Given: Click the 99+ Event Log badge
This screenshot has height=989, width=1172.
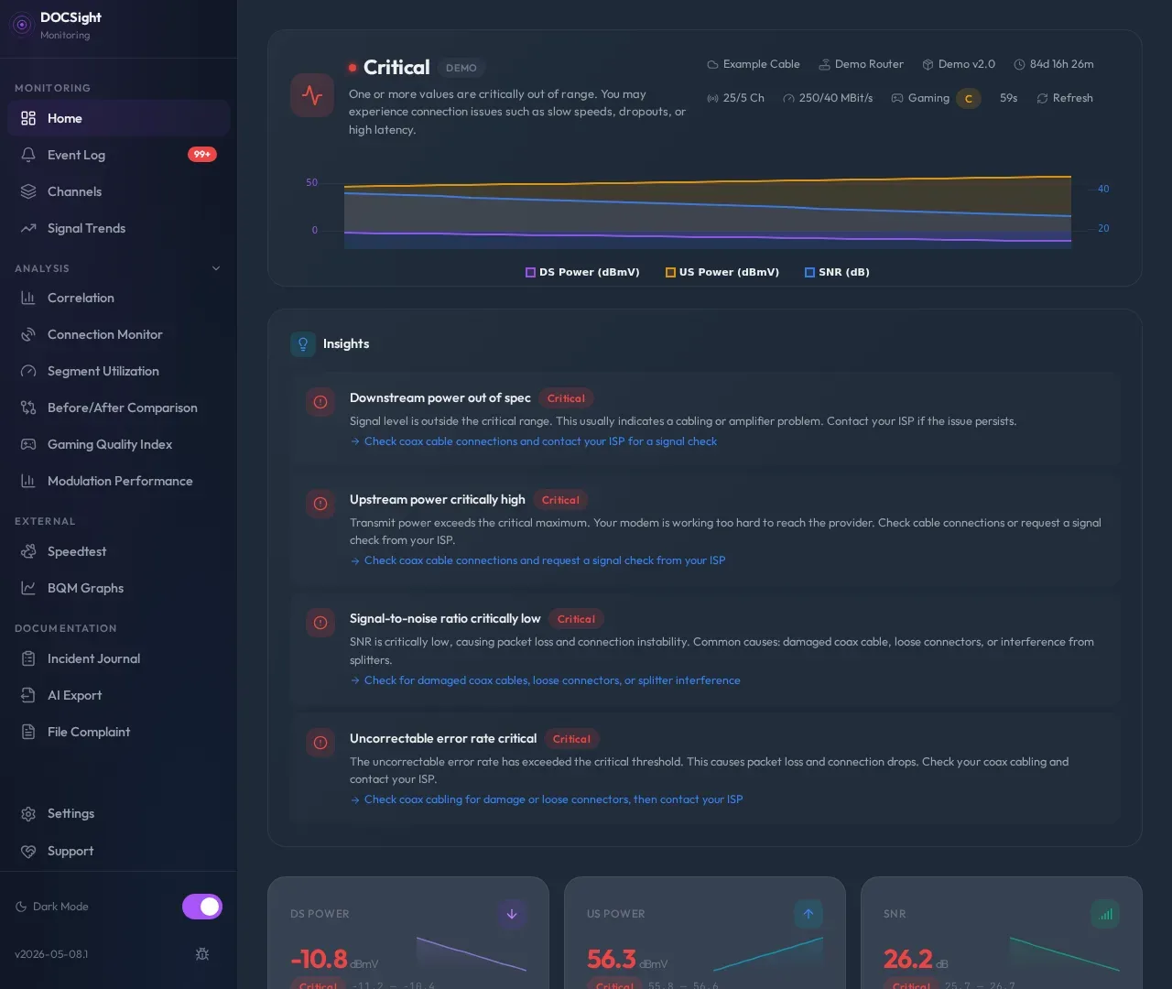Looking at the screenshot, I should click(x=202, y=155).
